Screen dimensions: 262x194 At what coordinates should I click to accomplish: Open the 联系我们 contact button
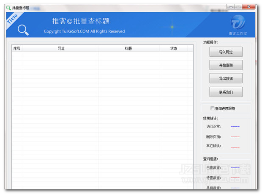226,92
